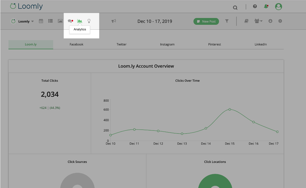Expand the collaborators people dropdown
Image resolution: width=306 pixels, height=188 pixels.
[258, 21]
